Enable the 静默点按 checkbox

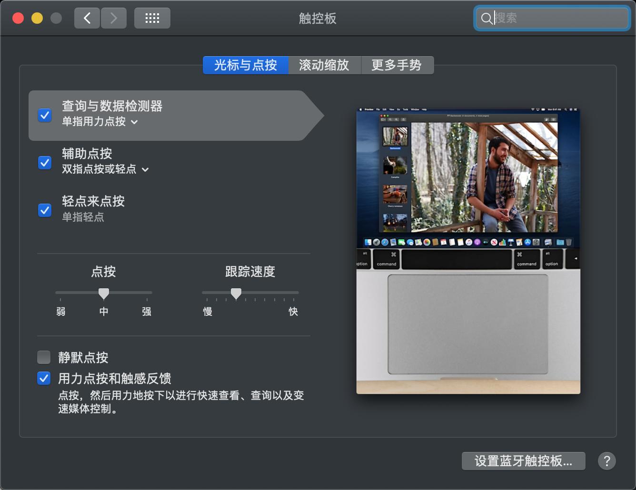44,357
